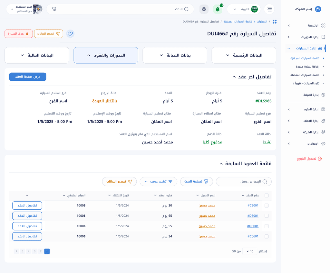The height and width of the screenshot is (273, 330).
Task: Click the Saudi flag language icon
Action: pos(255,9)
